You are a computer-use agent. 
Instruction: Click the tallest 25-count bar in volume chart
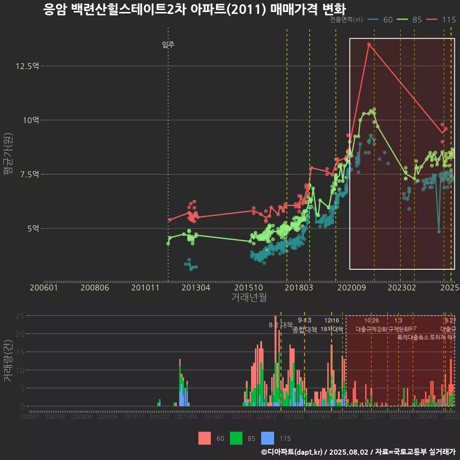pos(276,361)
